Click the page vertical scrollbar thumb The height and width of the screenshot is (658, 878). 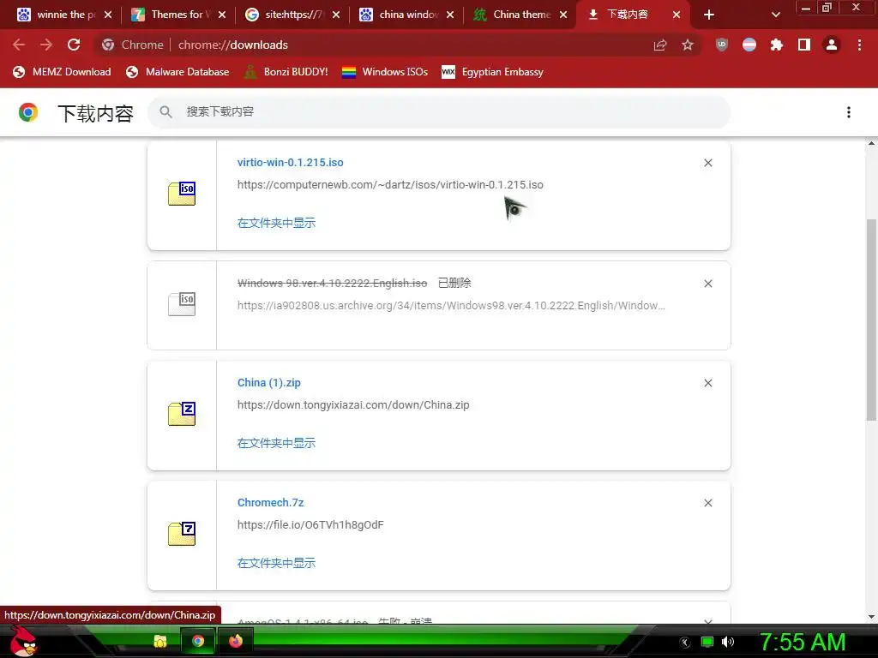coord(871,319)
